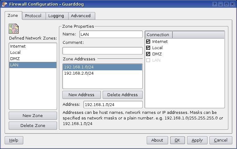
Task: Go to the Advanced tab
Action: 81,16
